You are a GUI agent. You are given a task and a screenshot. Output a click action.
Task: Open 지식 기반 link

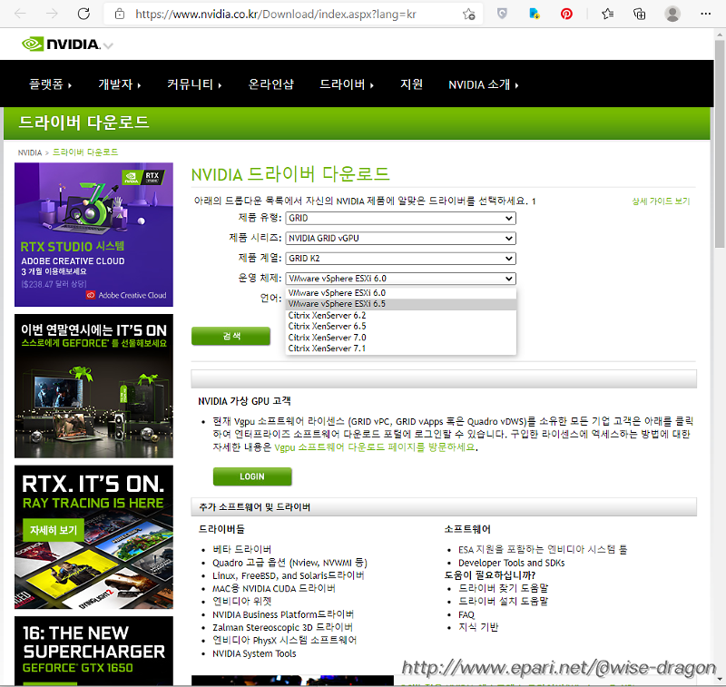coord(478,627)
